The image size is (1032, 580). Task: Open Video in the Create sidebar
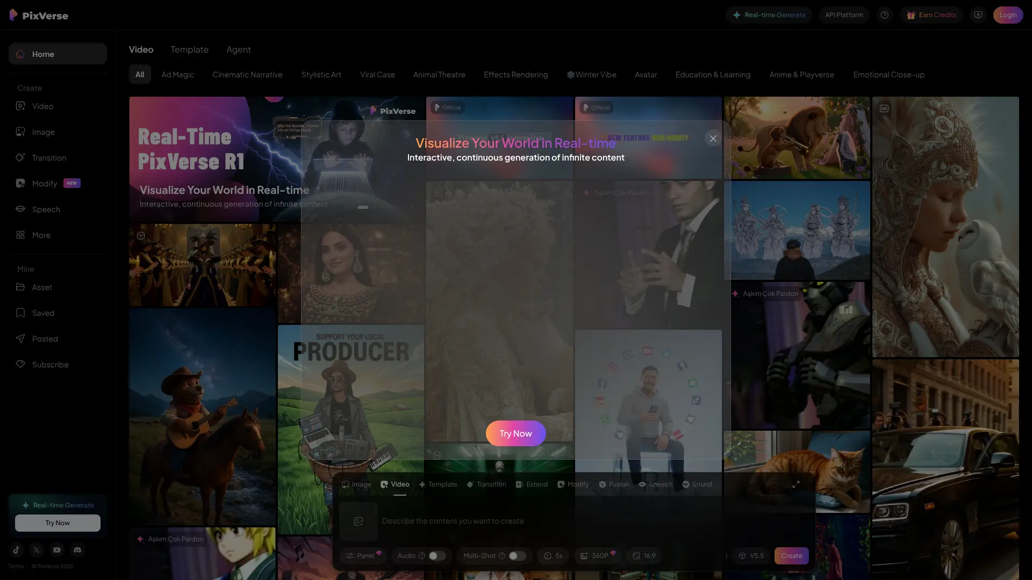click(58, 106)
